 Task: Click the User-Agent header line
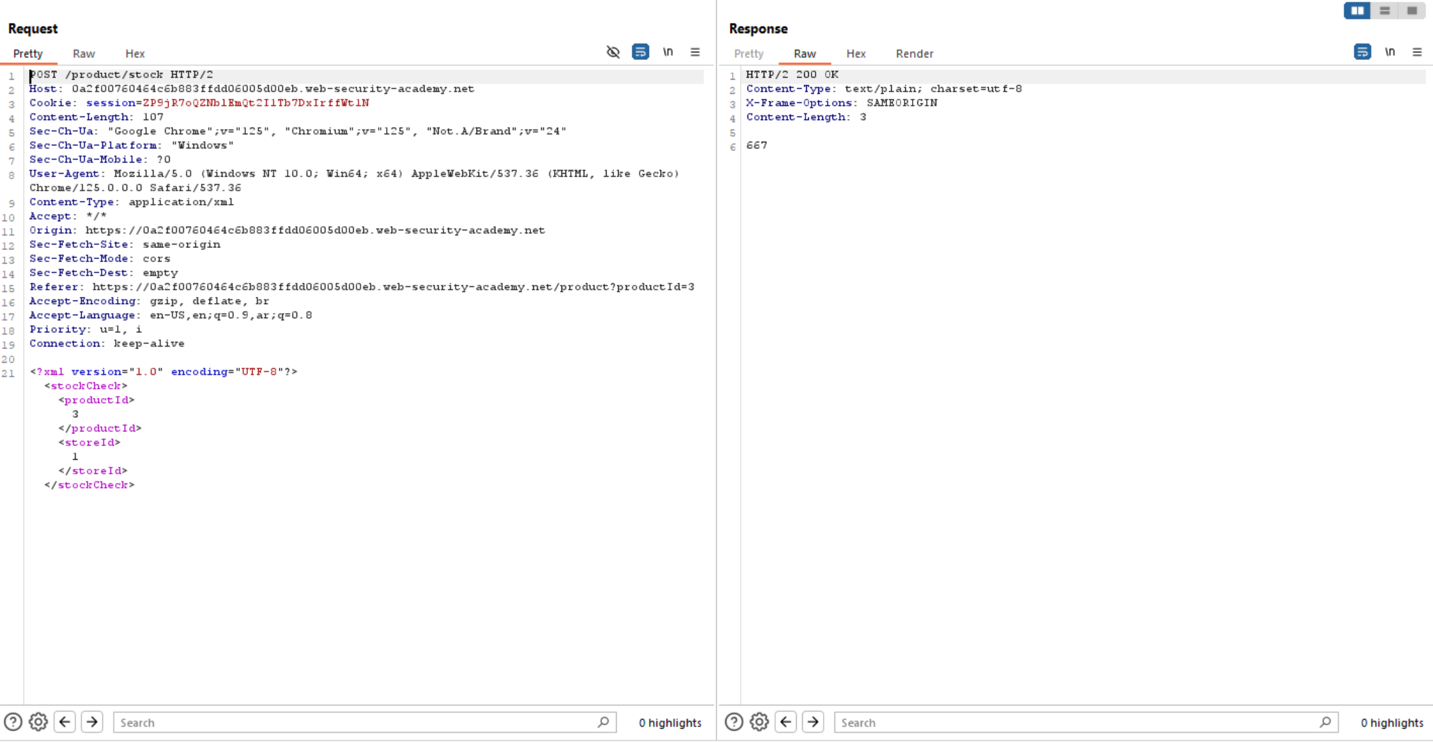click(354, 181)
